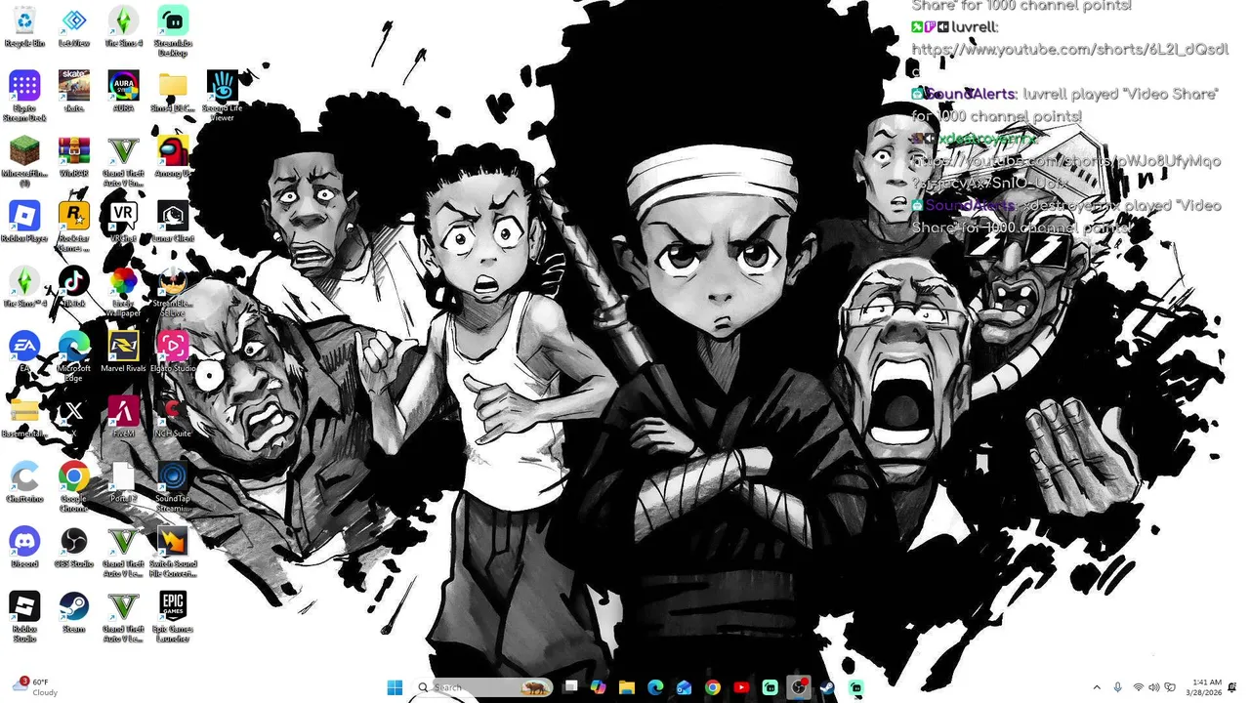
Task: Launch the EA app desktop shortcut
Action: click(x=24, y=351)
